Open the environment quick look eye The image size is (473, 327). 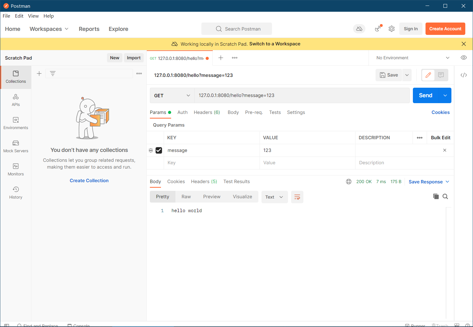click(464, 58)
